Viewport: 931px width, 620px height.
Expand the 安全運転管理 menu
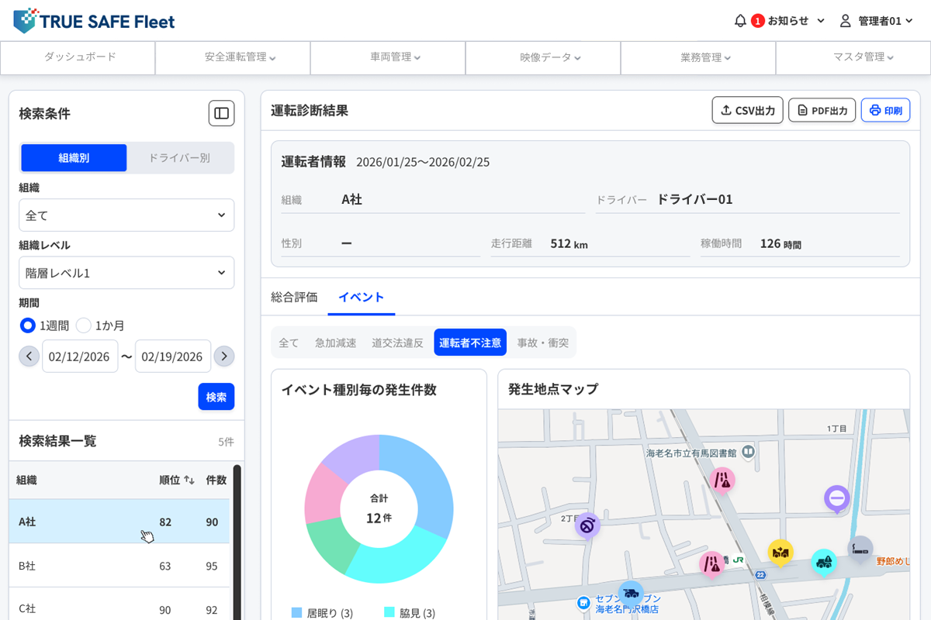point(233,57)
